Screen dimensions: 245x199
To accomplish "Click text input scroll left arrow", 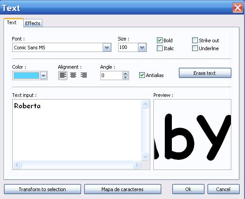I will pyautogui.click(x=17, y=165).
